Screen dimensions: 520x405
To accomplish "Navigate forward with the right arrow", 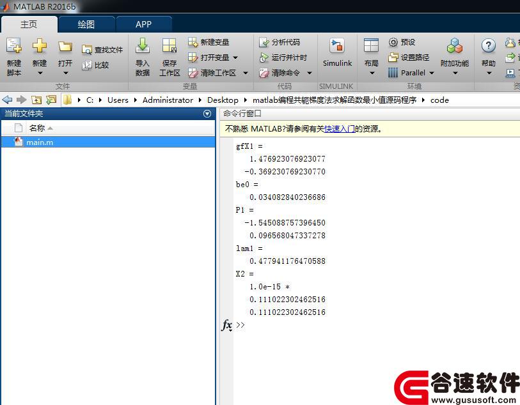I will (x=21, y=100).
